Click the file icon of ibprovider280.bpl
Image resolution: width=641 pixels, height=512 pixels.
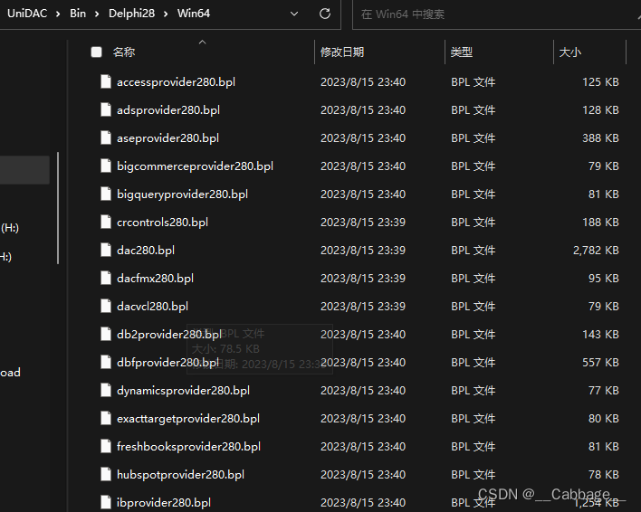point(106,502)
